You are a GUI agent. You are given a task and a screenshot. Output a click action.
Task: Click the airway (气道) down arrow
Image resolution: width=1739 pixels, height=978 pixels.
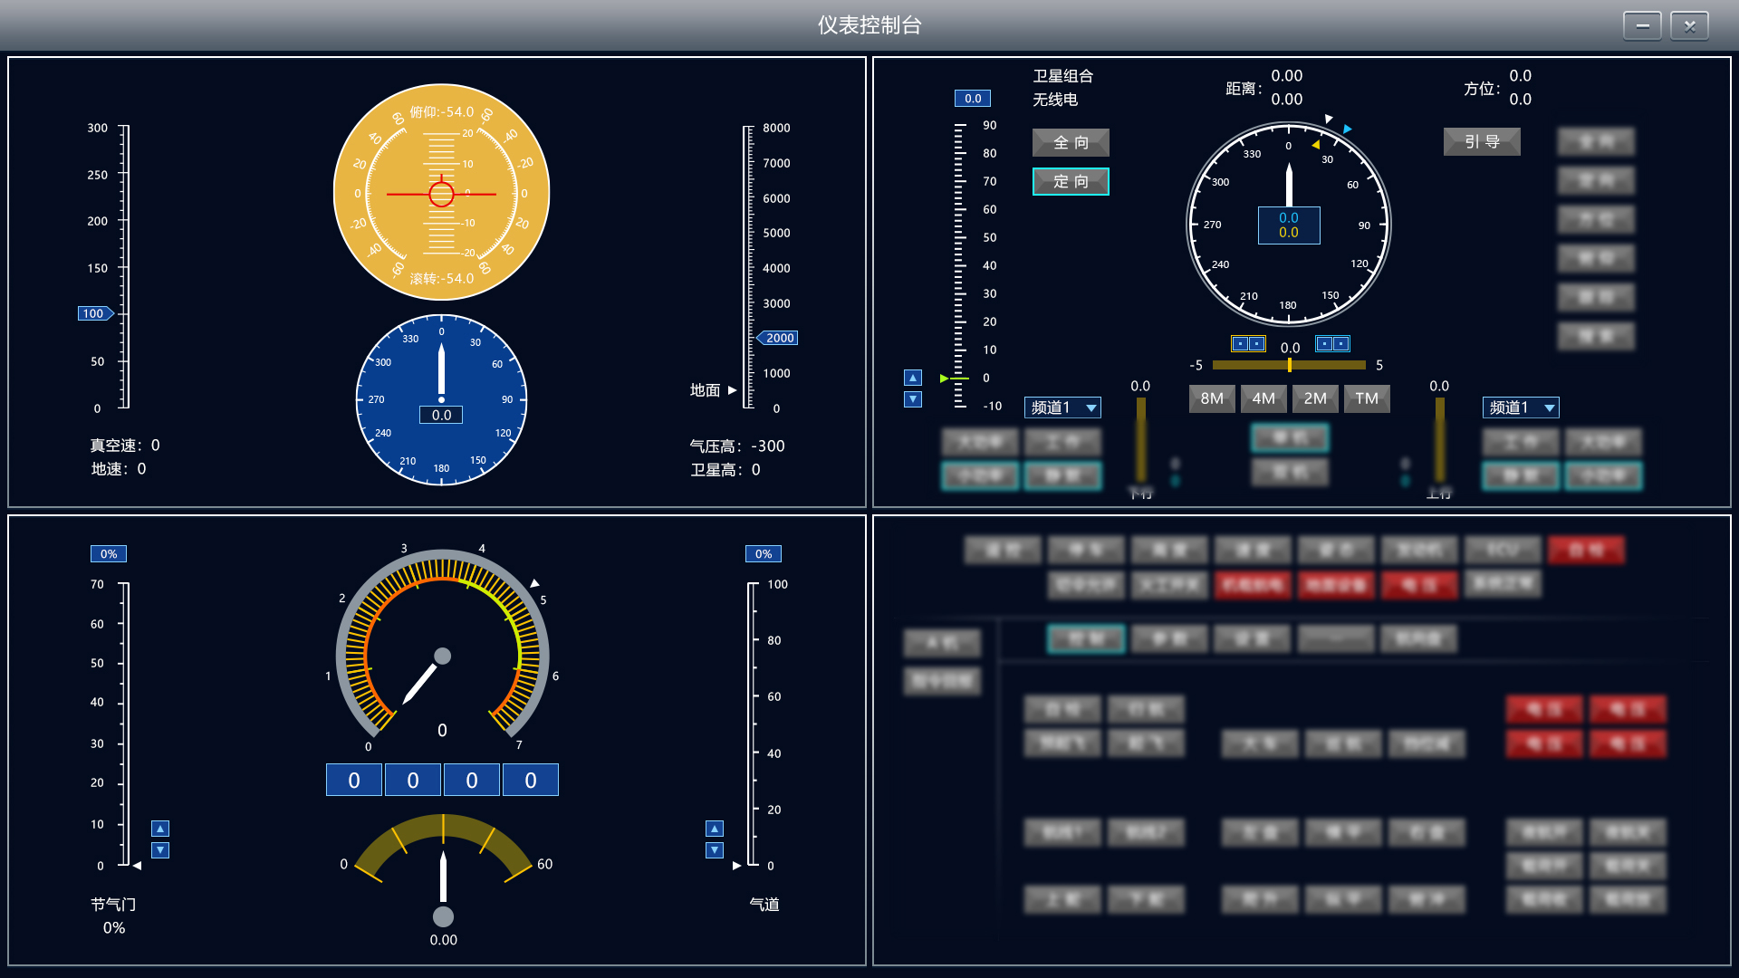coord(715,850)
